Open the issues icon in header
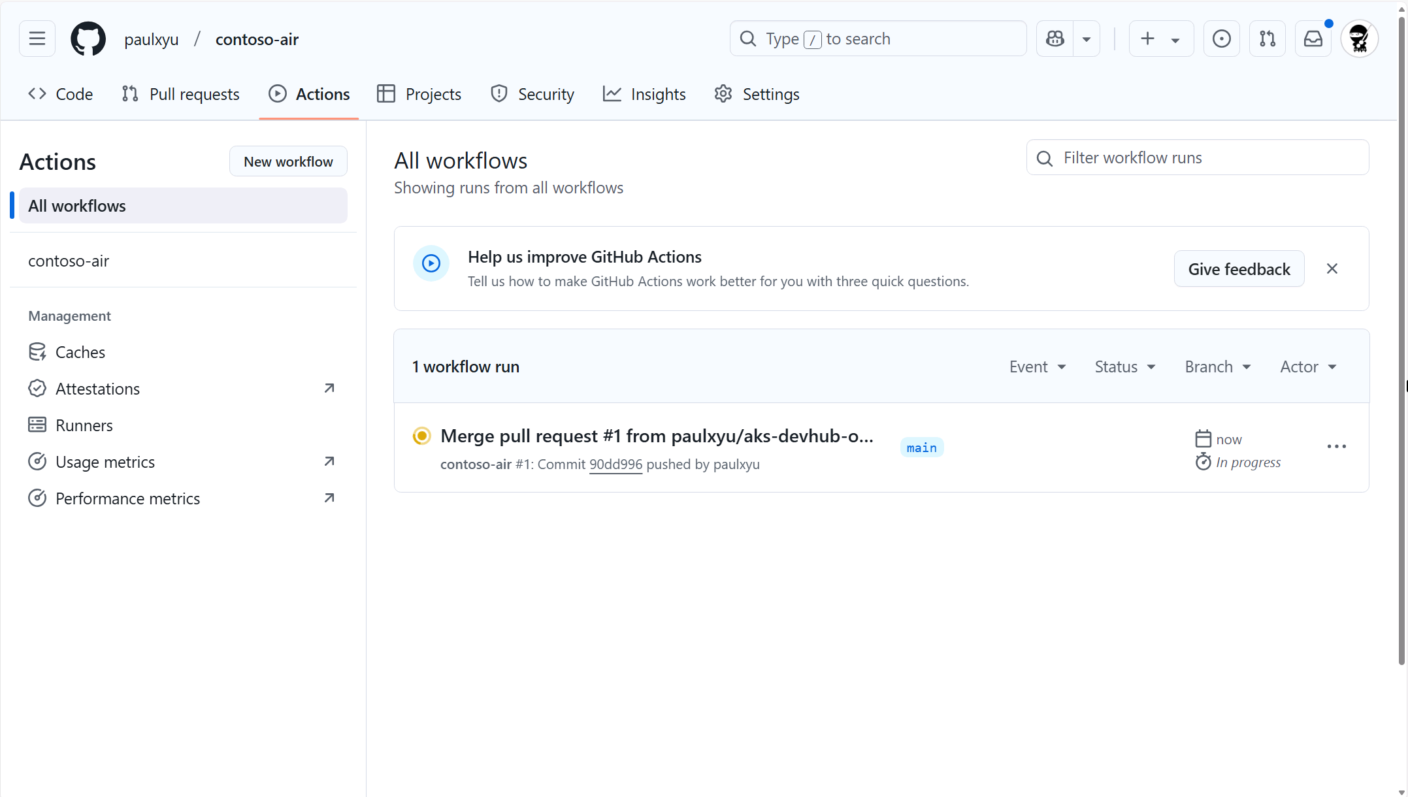The width and height of the screenshot is (1408, 797). [x=1221, y=39]
